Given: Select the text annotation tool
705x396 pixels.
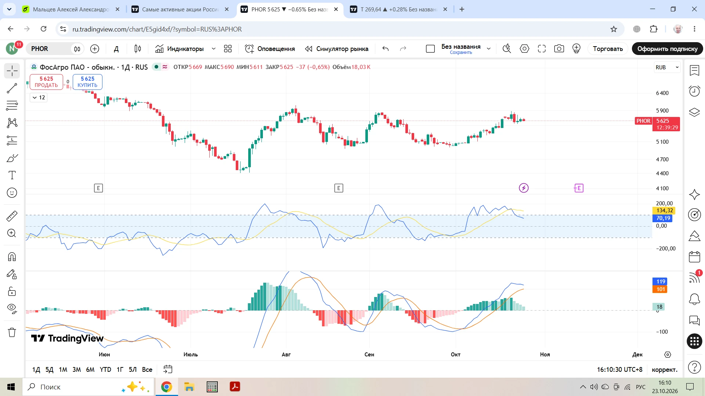Looking at the screenshot, I should coord(12,175).
